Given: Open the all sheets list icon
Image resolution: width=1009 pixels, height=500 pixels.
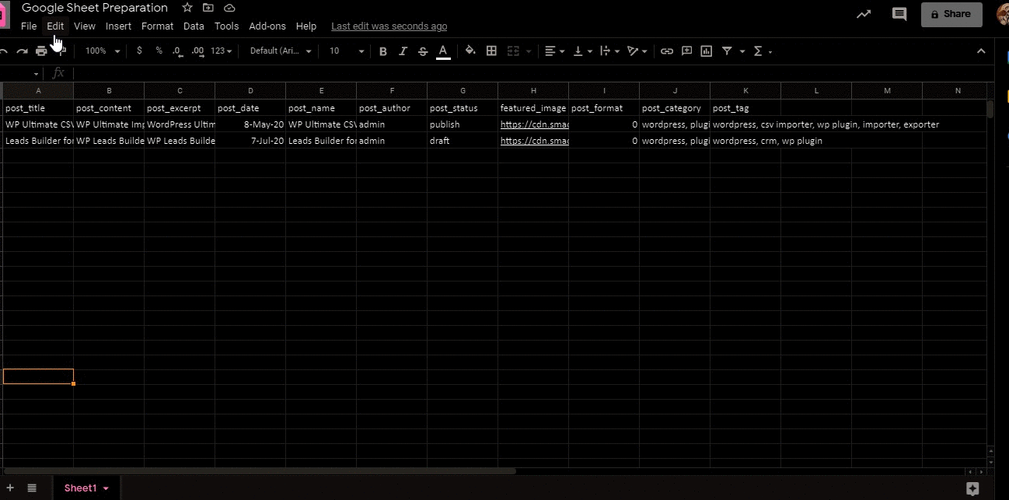Looking at the screenshot, I should tap(32, 488).
